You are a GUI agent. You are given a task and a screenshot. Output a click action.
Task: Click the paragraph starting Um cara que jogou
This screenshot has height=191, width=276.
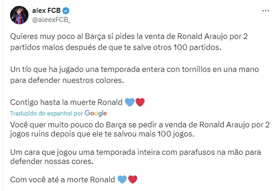tap(135, 157)
